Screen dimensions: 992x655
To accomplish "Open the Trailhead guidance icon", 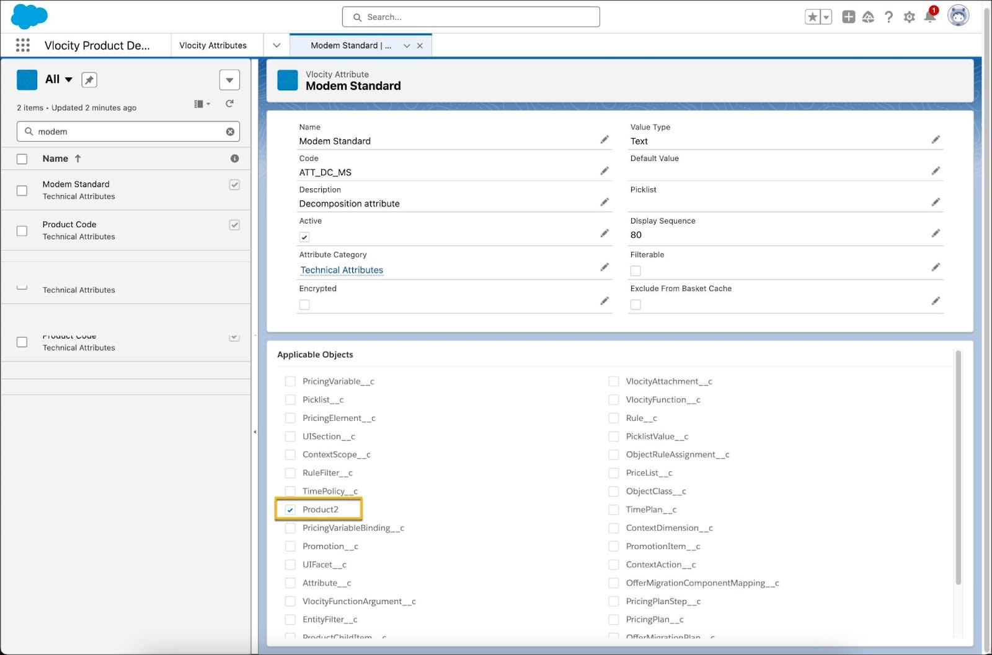I will (x=869, y=17).
